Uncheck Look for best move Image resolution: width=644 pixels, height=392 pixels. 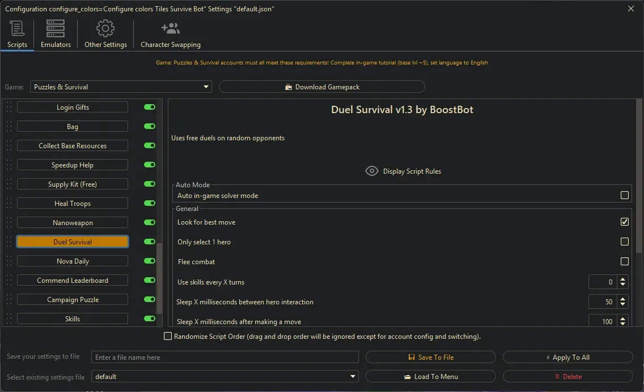(x=625, y=222)
